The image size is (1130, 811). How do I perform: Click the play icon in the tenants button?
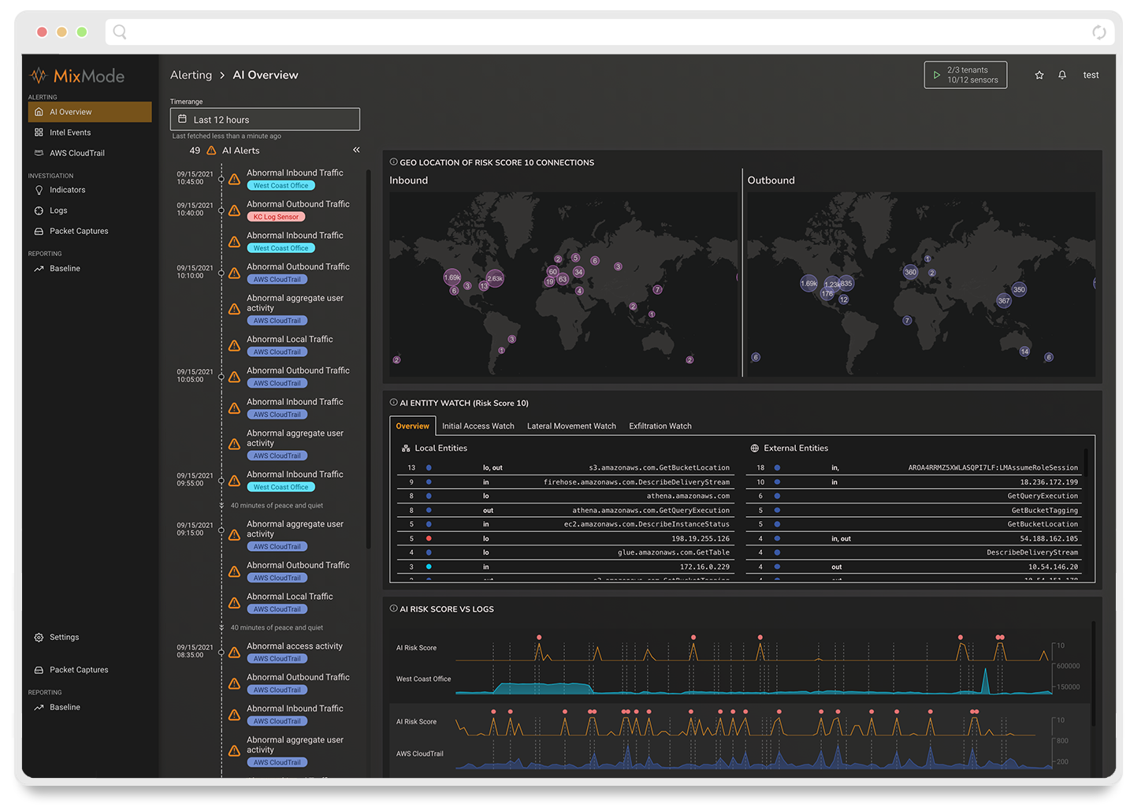[x=936, y=75]
